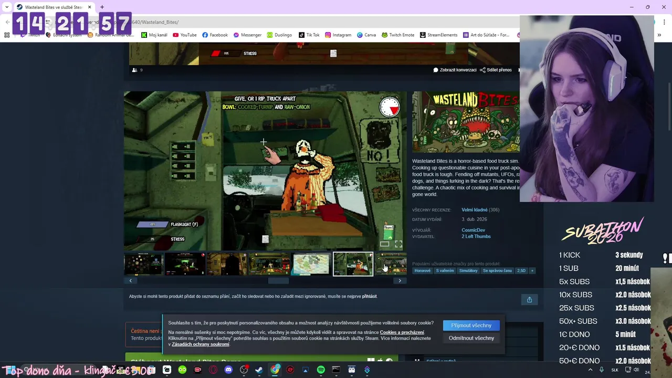Open developer CosmicDev link
This screenshot has width=672, height=378.
pos(473,230)
